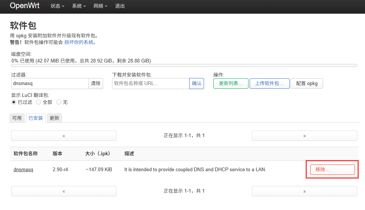Open the dnsmasq package name link
Viewport: 365px width, 210px height.
(x=23, y=170)
